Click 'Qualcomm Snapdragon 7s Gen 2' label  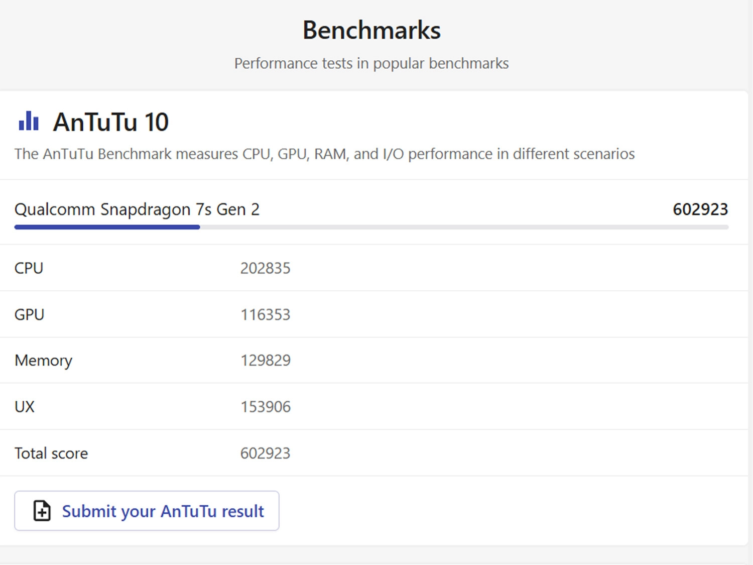(x=137, y=209)
